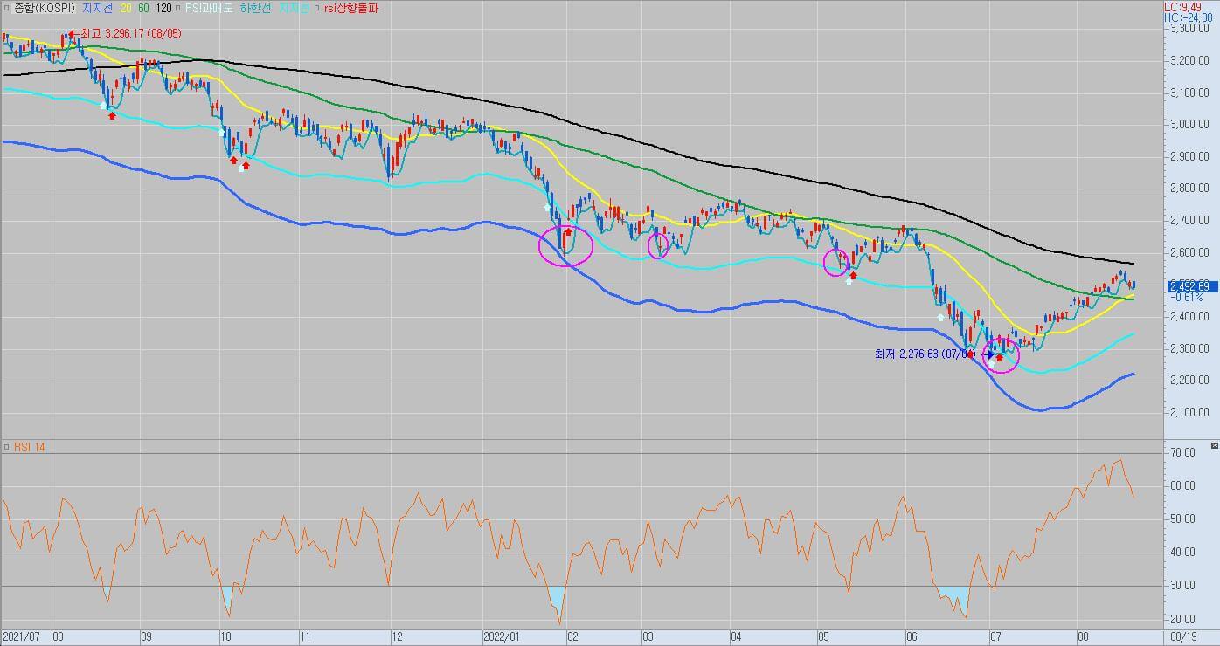
Task: Click the HC:-24.38 readout
Action: pyautogui.click(x=1189, y=17)
